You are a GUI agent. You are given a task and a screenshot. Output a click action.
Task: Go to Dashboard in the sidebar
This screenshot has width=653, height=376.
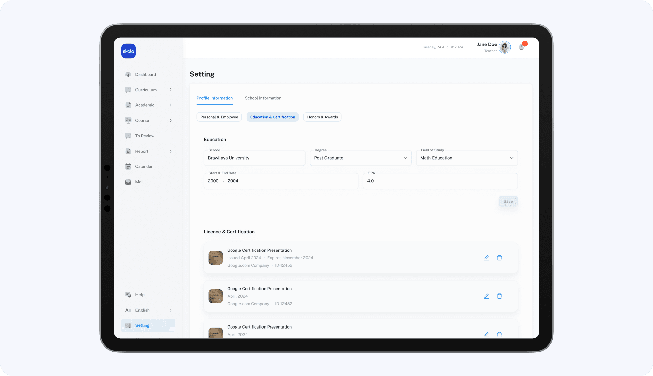145,74
